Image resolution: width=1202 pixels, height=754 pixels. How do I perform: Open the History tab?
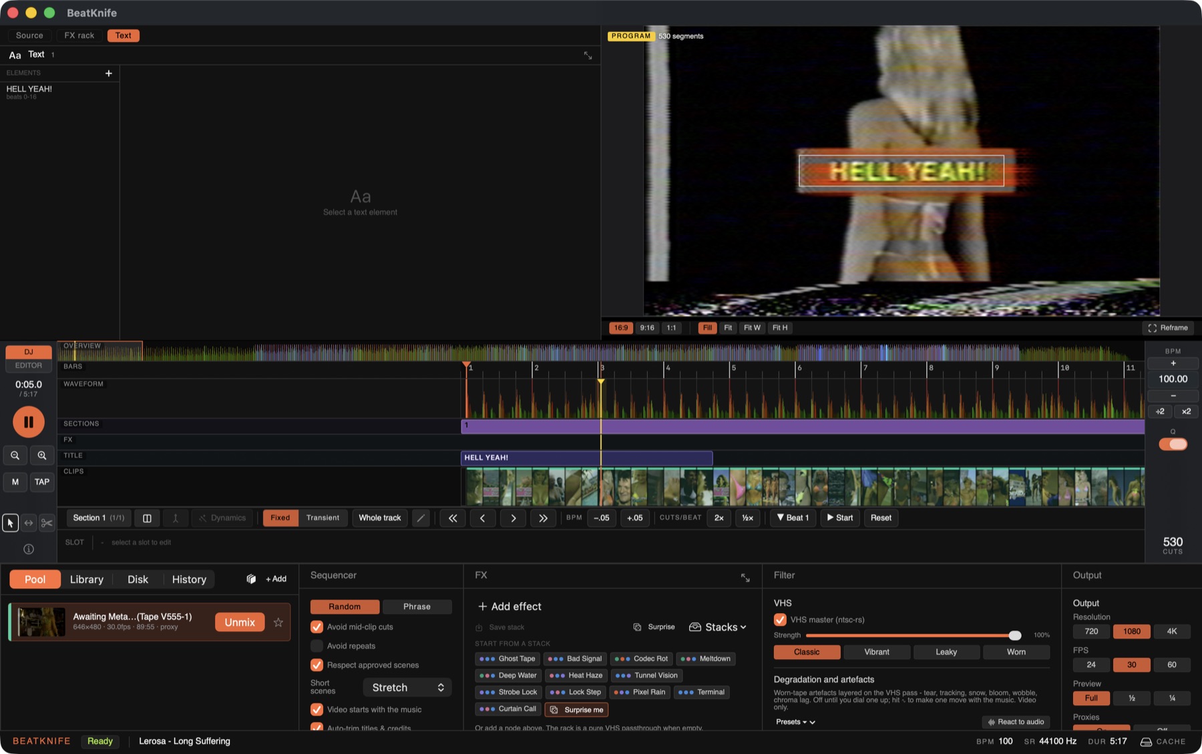pos(189,580)
